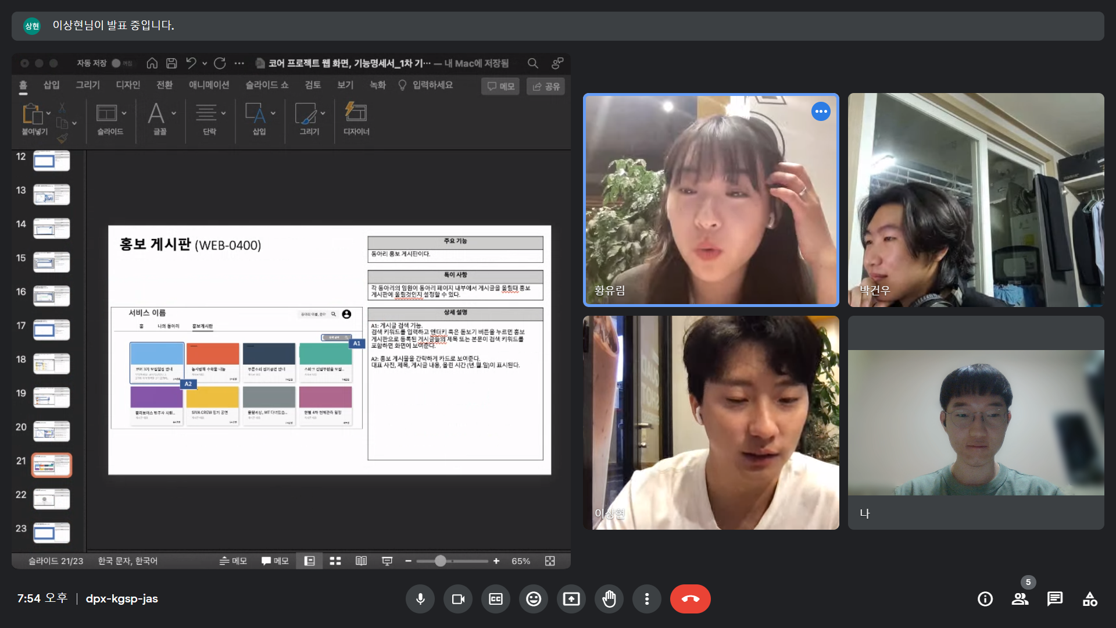
Task: Click the 공유 share button
Action: tap(546, 86)
